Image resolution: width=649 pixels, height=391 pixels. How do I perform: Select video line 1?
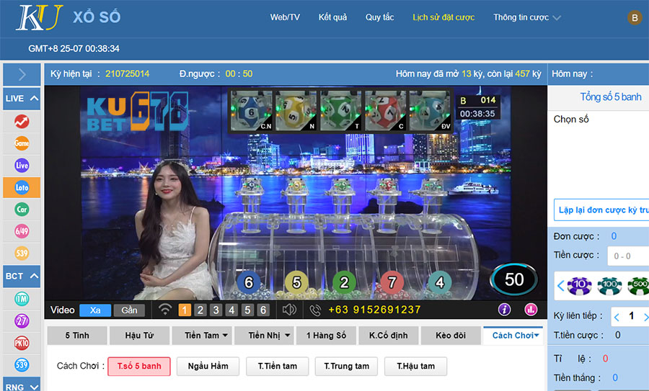point(185,310)
